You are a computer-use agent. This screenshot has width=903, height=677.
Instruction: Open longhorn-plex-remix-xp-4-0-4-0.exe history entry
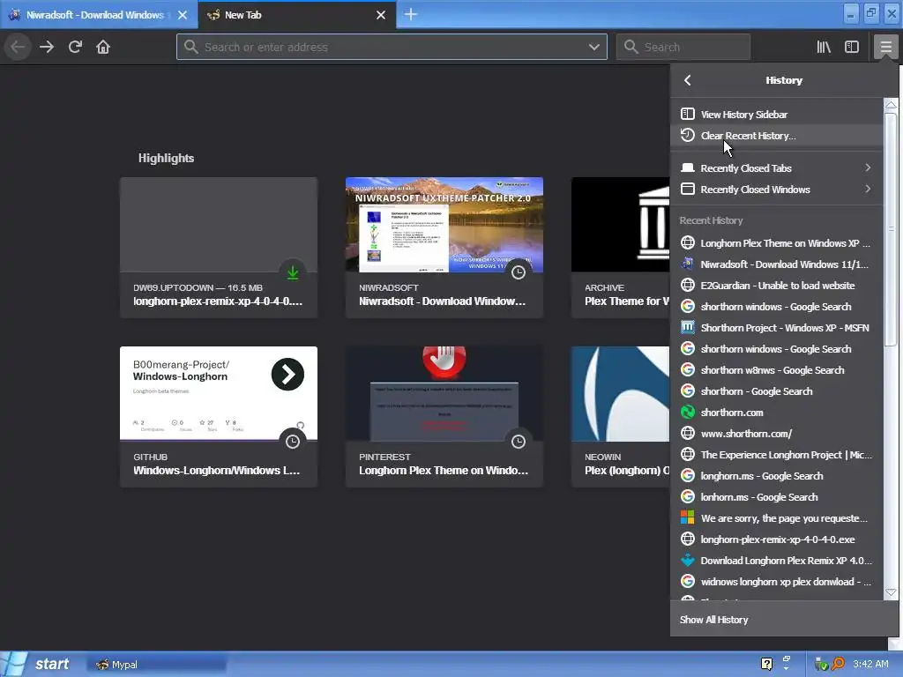click(777, 539)
